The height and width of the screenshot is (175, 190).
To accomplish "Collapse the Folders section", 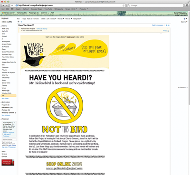I will coord(1,26).
